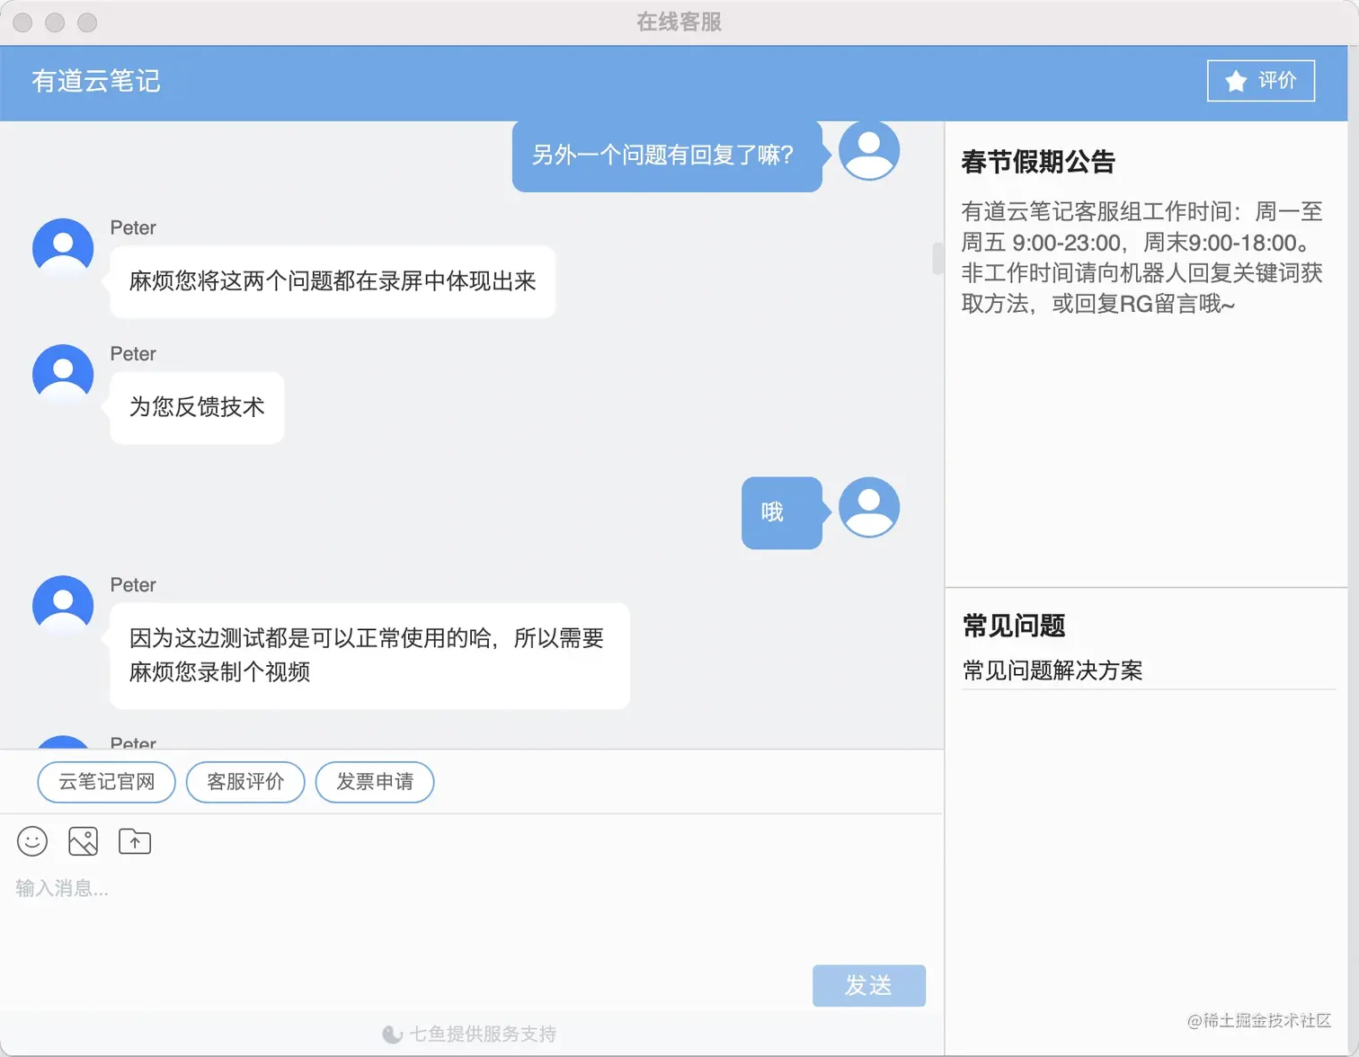Click Peter's avatar beside 为您反馈技术 message
This screenshot has width=1359, height=1057.
point(63,374)
